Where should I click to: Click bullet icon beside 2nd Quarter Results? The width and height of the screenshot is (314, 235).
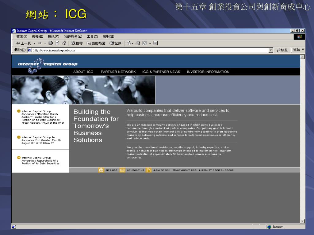tap(19, 137)
